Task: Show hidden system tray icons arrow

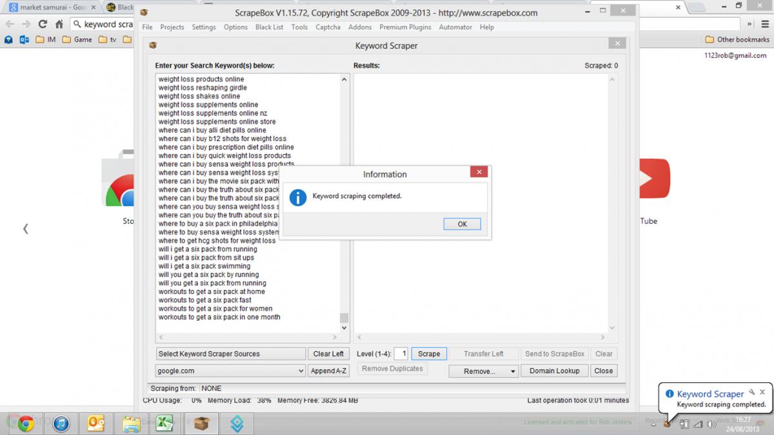Action: point(653,424)
